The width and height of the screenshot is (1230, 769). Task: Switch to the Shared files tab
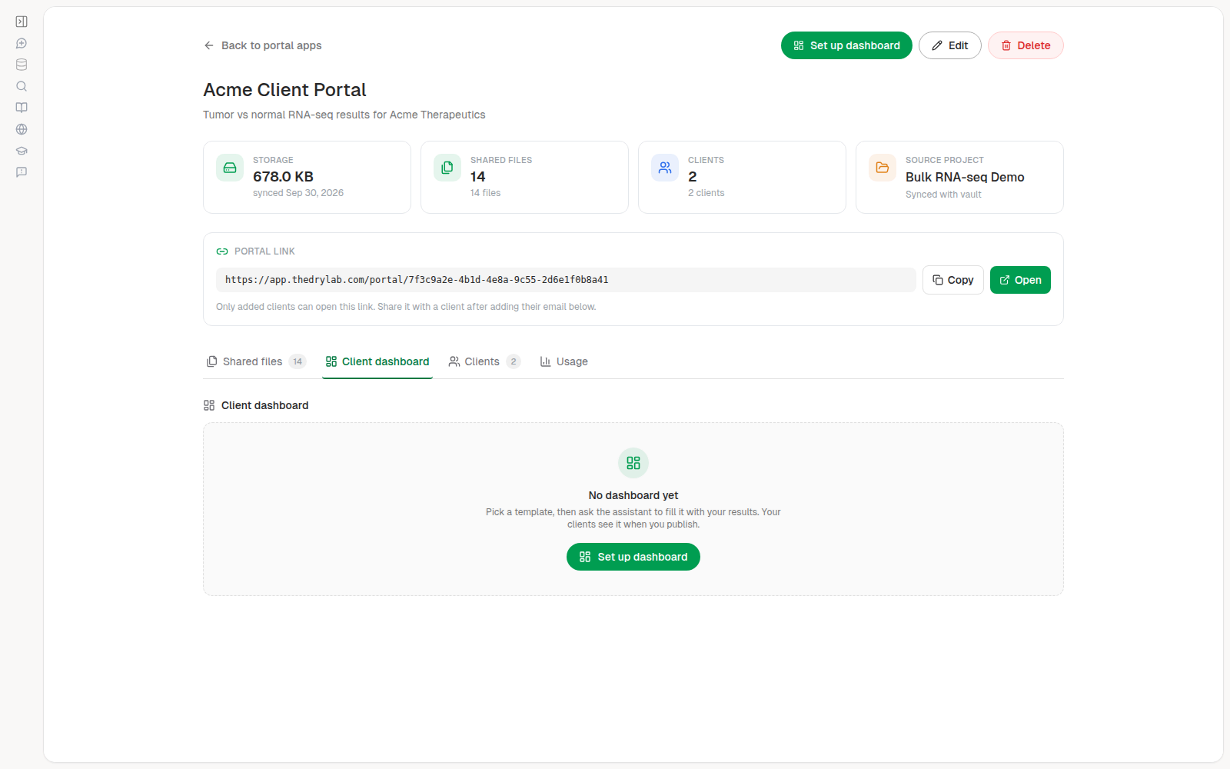(x=257, y=361)
